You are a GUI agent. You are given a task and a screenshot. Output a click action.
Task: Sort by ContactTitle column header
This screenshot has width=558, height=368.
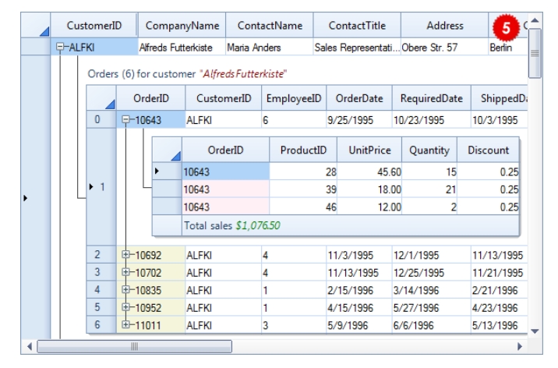tap(356, 26)
